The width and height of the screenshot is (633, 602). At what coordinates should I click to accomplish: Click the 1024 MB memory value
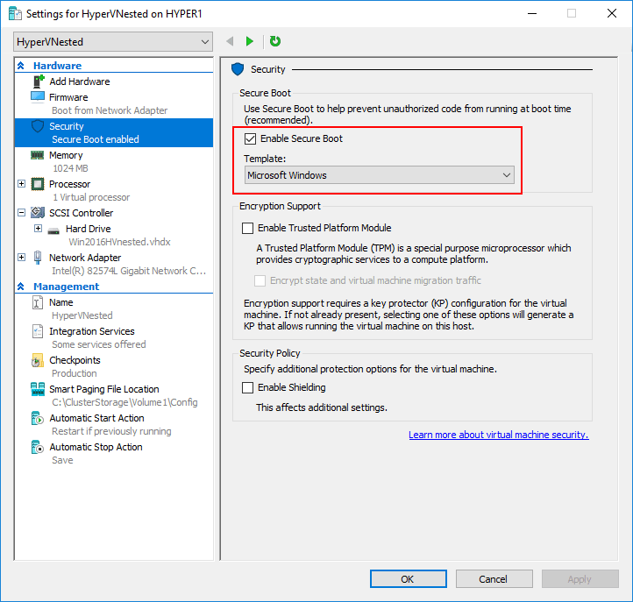coord(70,168)
